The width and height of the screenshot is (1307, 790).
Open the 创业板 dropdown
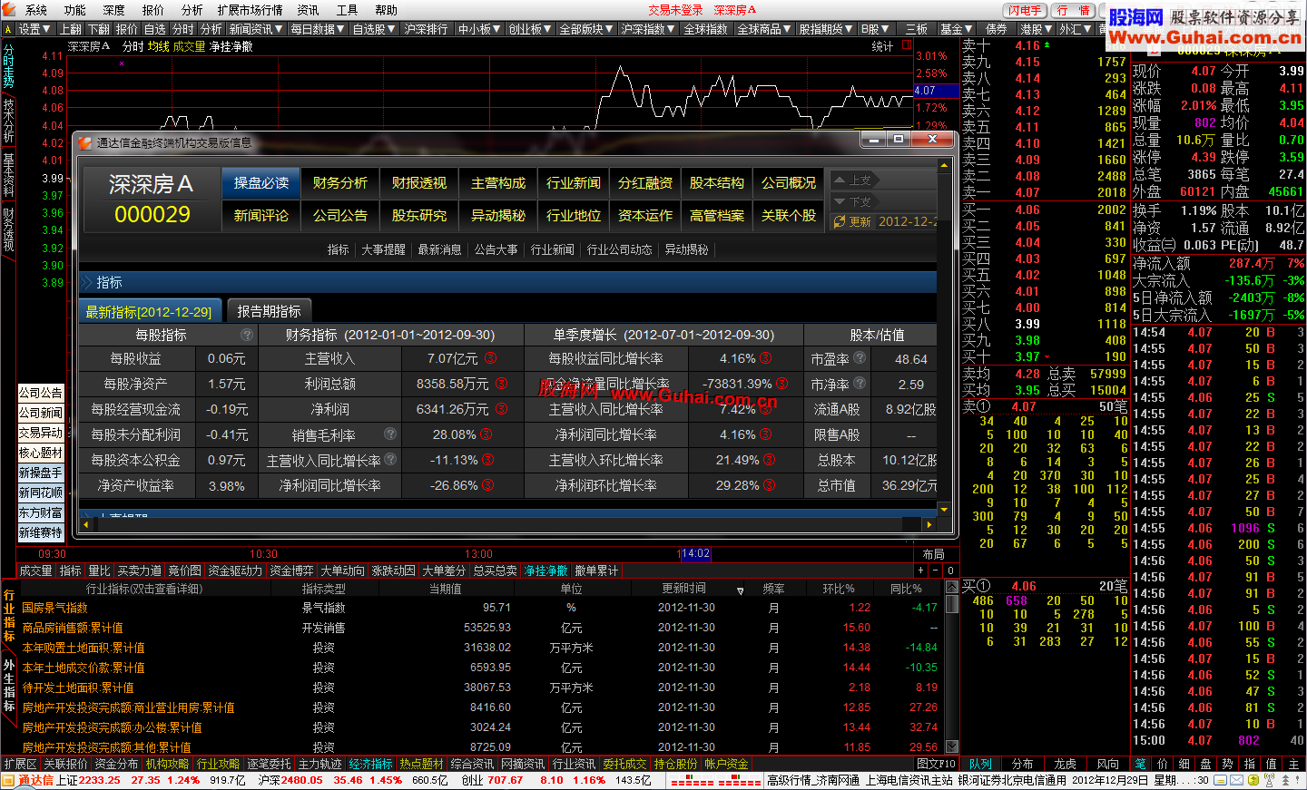tap(531, 29)
